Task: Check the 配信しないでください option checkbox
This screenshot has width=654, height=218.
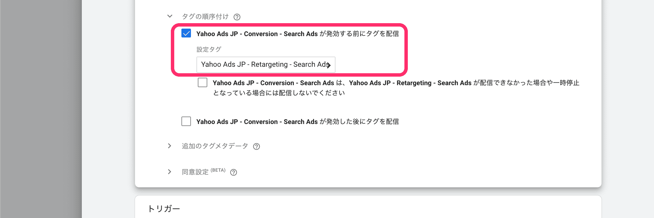Action: click(203, 83)
